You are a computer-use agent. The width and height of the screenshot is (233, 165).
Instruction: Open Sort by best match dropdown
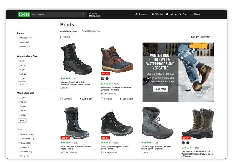tap(202, 37)
